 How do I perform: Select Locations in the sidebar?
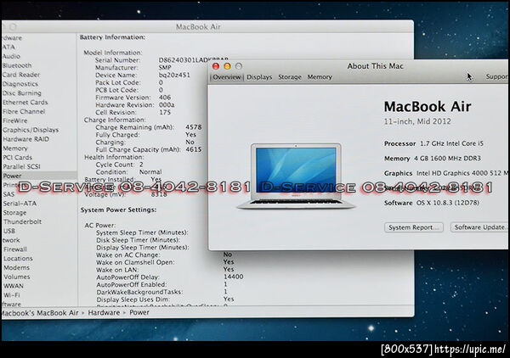point(18,259)
